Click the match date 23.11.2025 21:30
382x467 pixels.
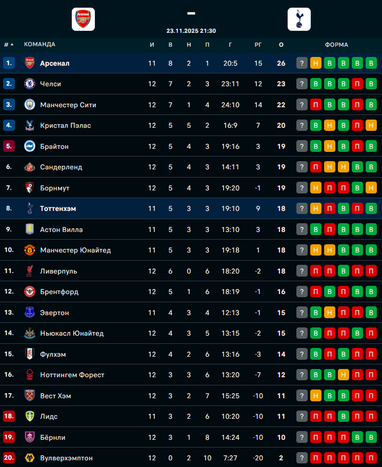[x=191, y=31]
